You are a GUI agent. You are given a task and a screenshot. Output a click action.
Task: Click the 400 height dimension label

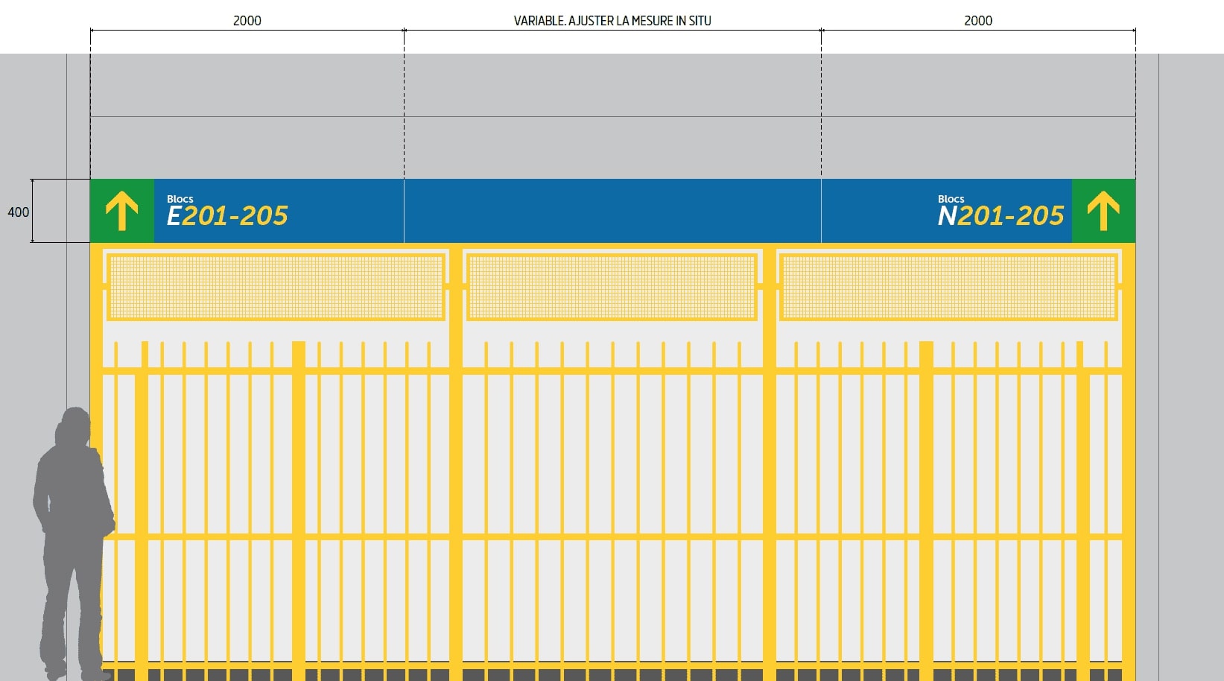(18, 212)
